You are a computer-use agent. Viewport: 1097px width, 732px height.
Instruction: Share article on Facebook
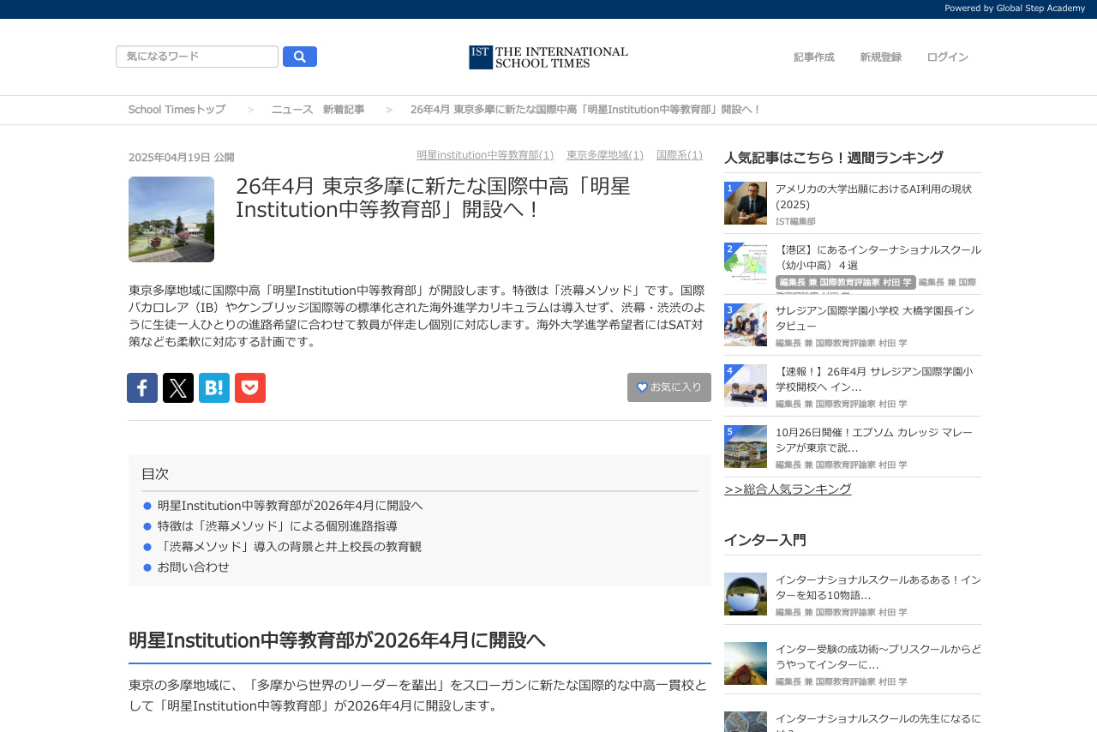(x=142, y=388)
